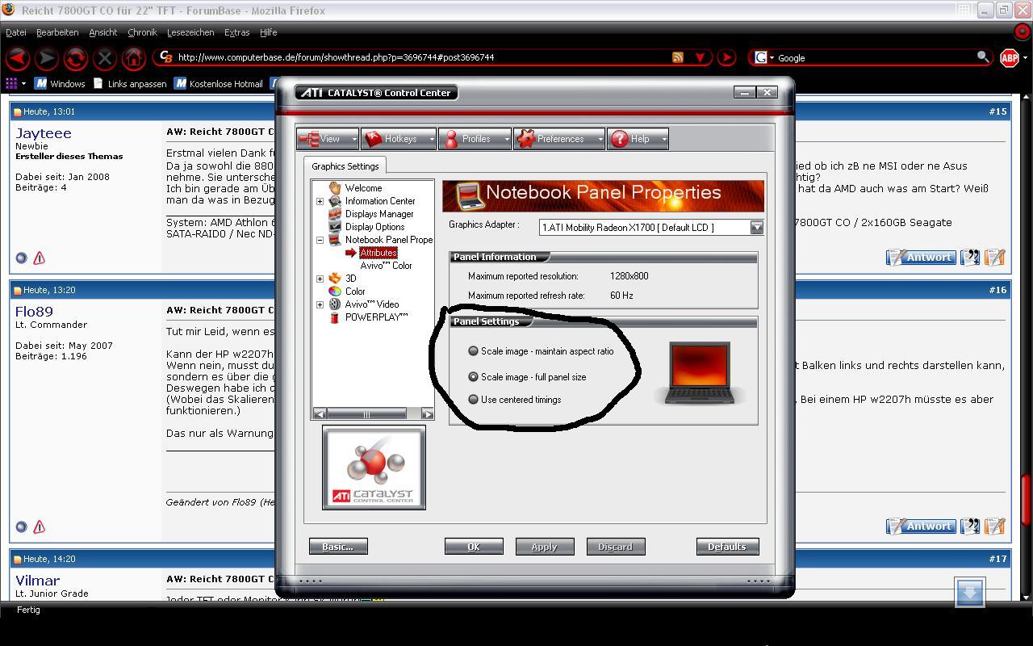Image resolution: width=1033 pixels, height=646 pixels.
Task: Click the orange RSS feed icon
Action: pyautogui.click(x=678, y=57)
